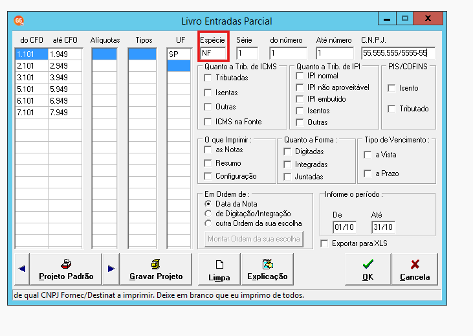Close the Livro Entradas Parcial window

click(428, 19)
